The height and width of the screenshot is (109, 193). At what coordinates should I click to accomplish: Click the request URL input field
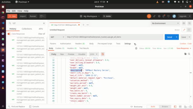(115, 37)
